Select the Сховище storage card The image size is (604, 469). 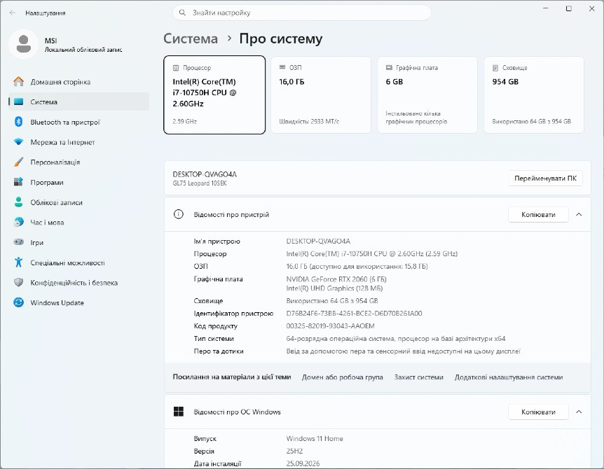tap(534, 95)
